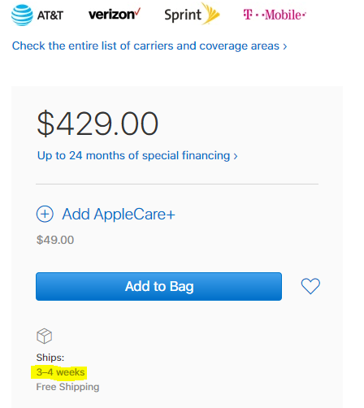This screenshot has width=364, height=408.
Task: Click the AT&T text wordmark
Action: 50,15
